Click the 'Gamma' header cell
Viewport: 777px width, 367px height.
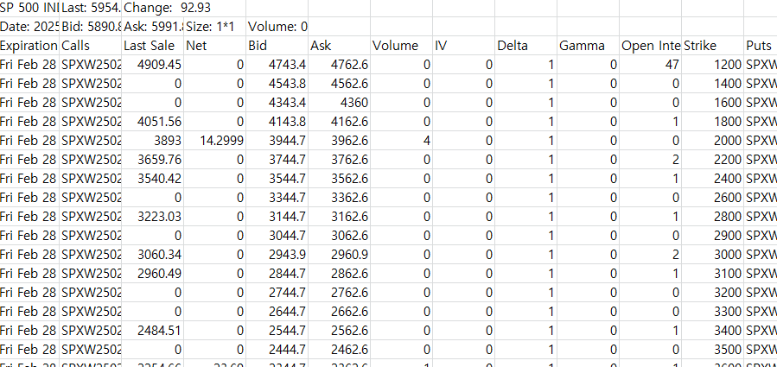589,46
